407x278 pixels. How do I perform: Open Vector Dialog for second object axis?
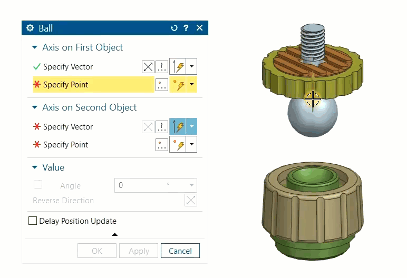pos(162,127)
